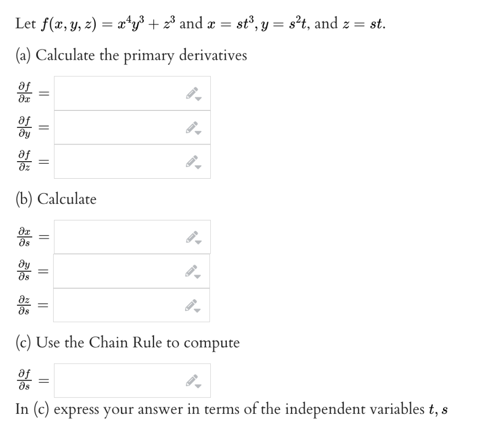
Task: Click inside the ∂x/∂s answer field
Action: (119, 236)
